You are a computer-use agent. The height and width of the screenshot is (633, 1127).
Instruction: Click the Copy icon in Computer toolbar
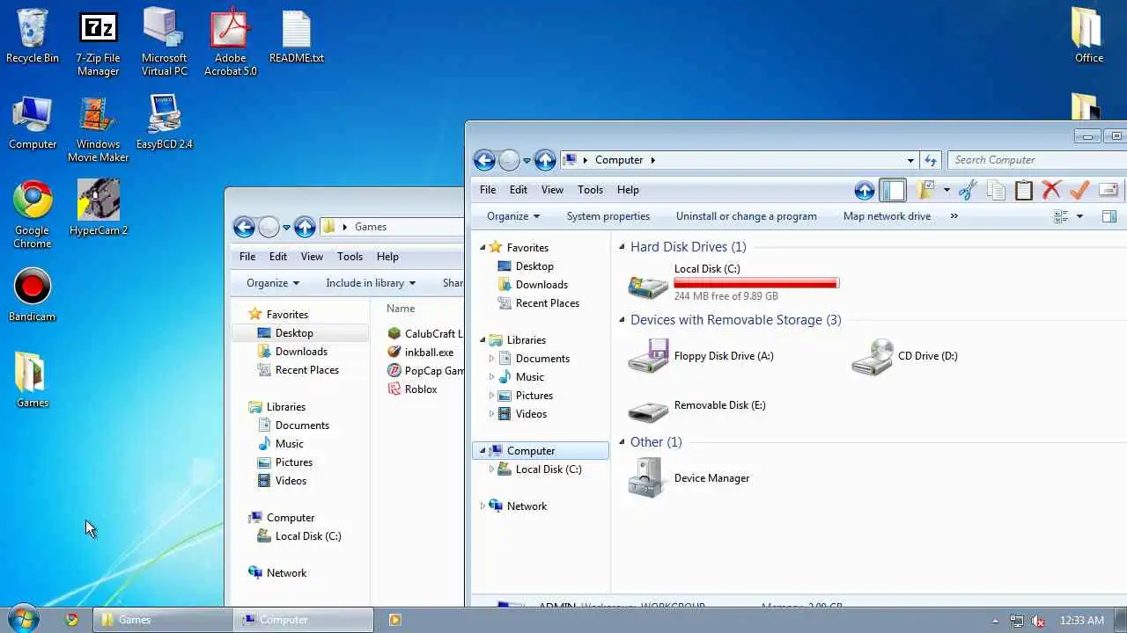click(x=996, y=190)
